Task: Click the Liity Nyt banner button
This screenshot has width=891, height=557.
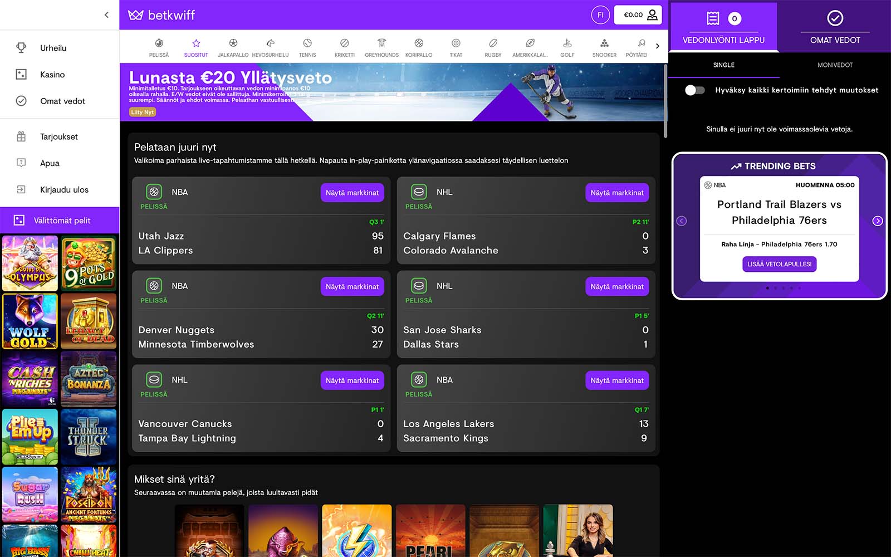Action: (x=143, y=112)
